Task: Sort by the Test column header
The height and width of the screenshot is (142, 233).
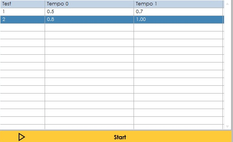Action: pyautogui.click(x=23, y=4)
